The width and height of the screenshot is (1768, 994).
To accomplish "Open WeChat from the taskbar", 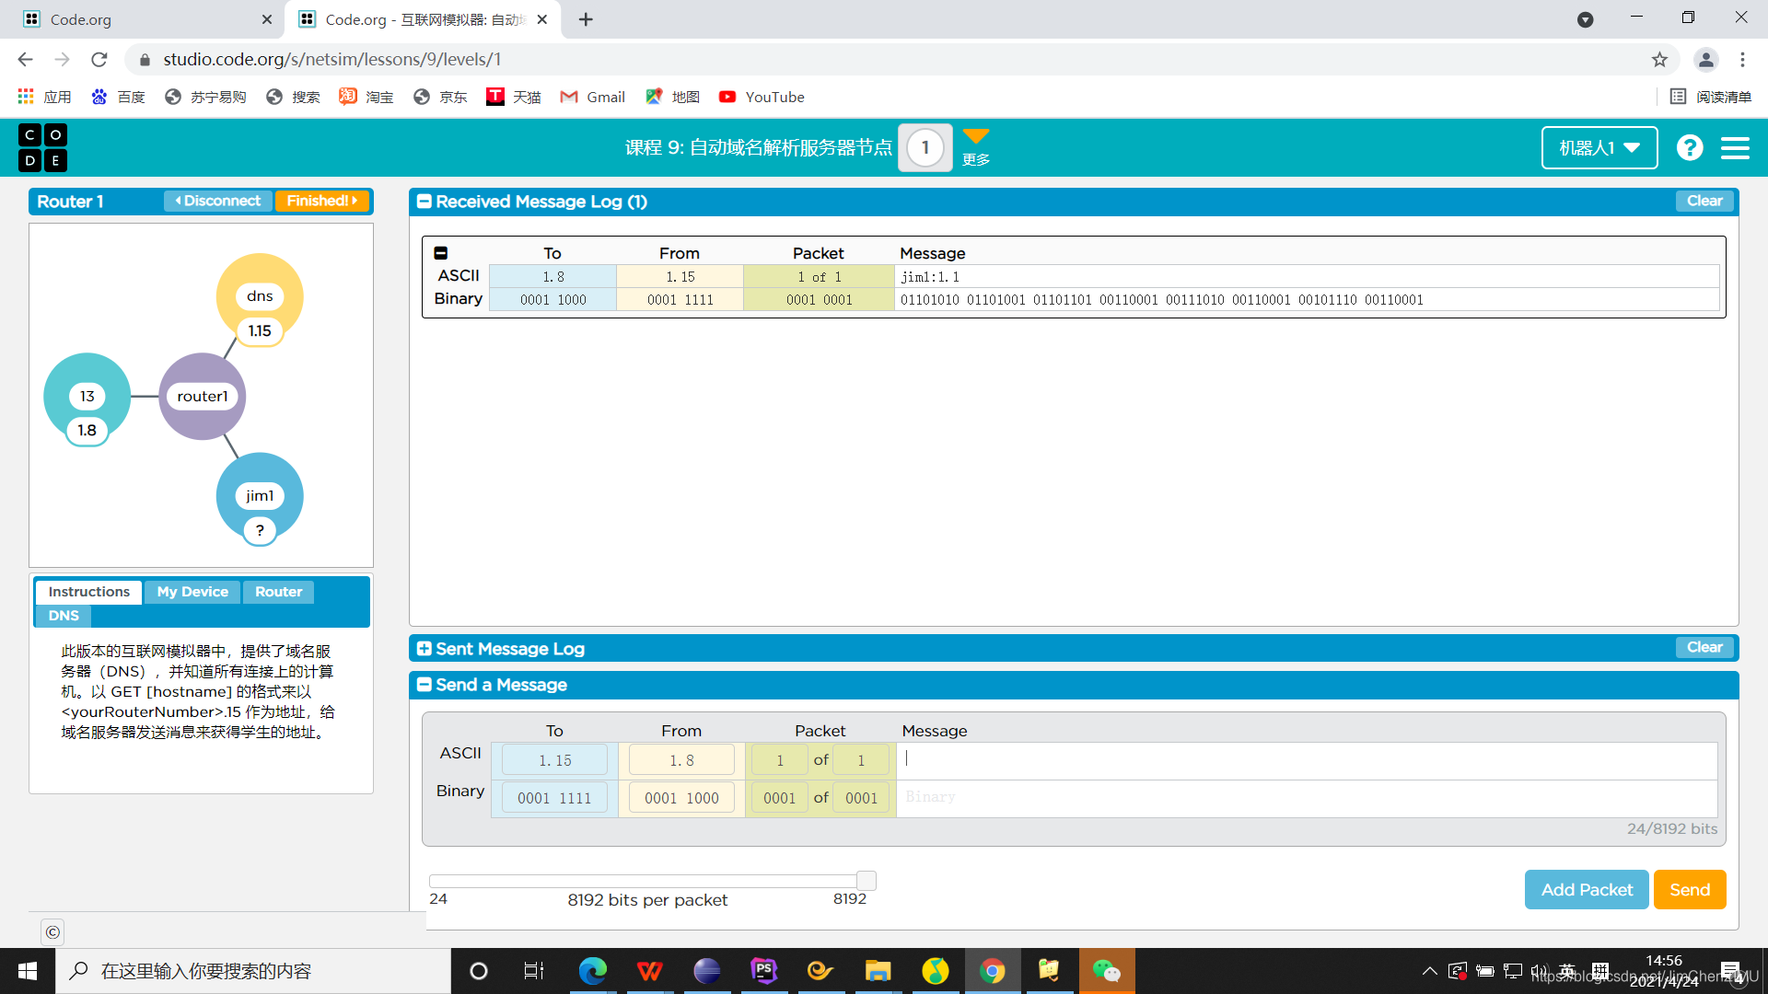I will pos(1106,971).
